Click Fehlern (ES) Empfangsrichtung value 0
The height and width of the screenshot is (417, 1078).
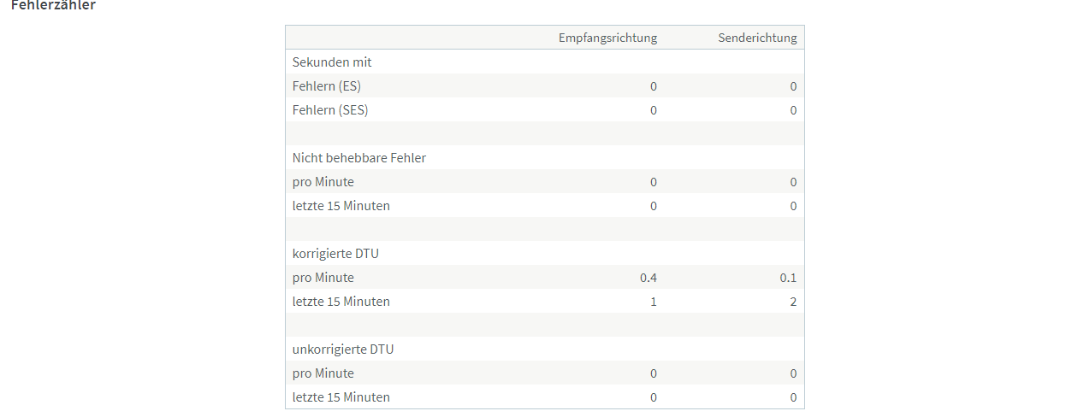[x=654, y=86]
